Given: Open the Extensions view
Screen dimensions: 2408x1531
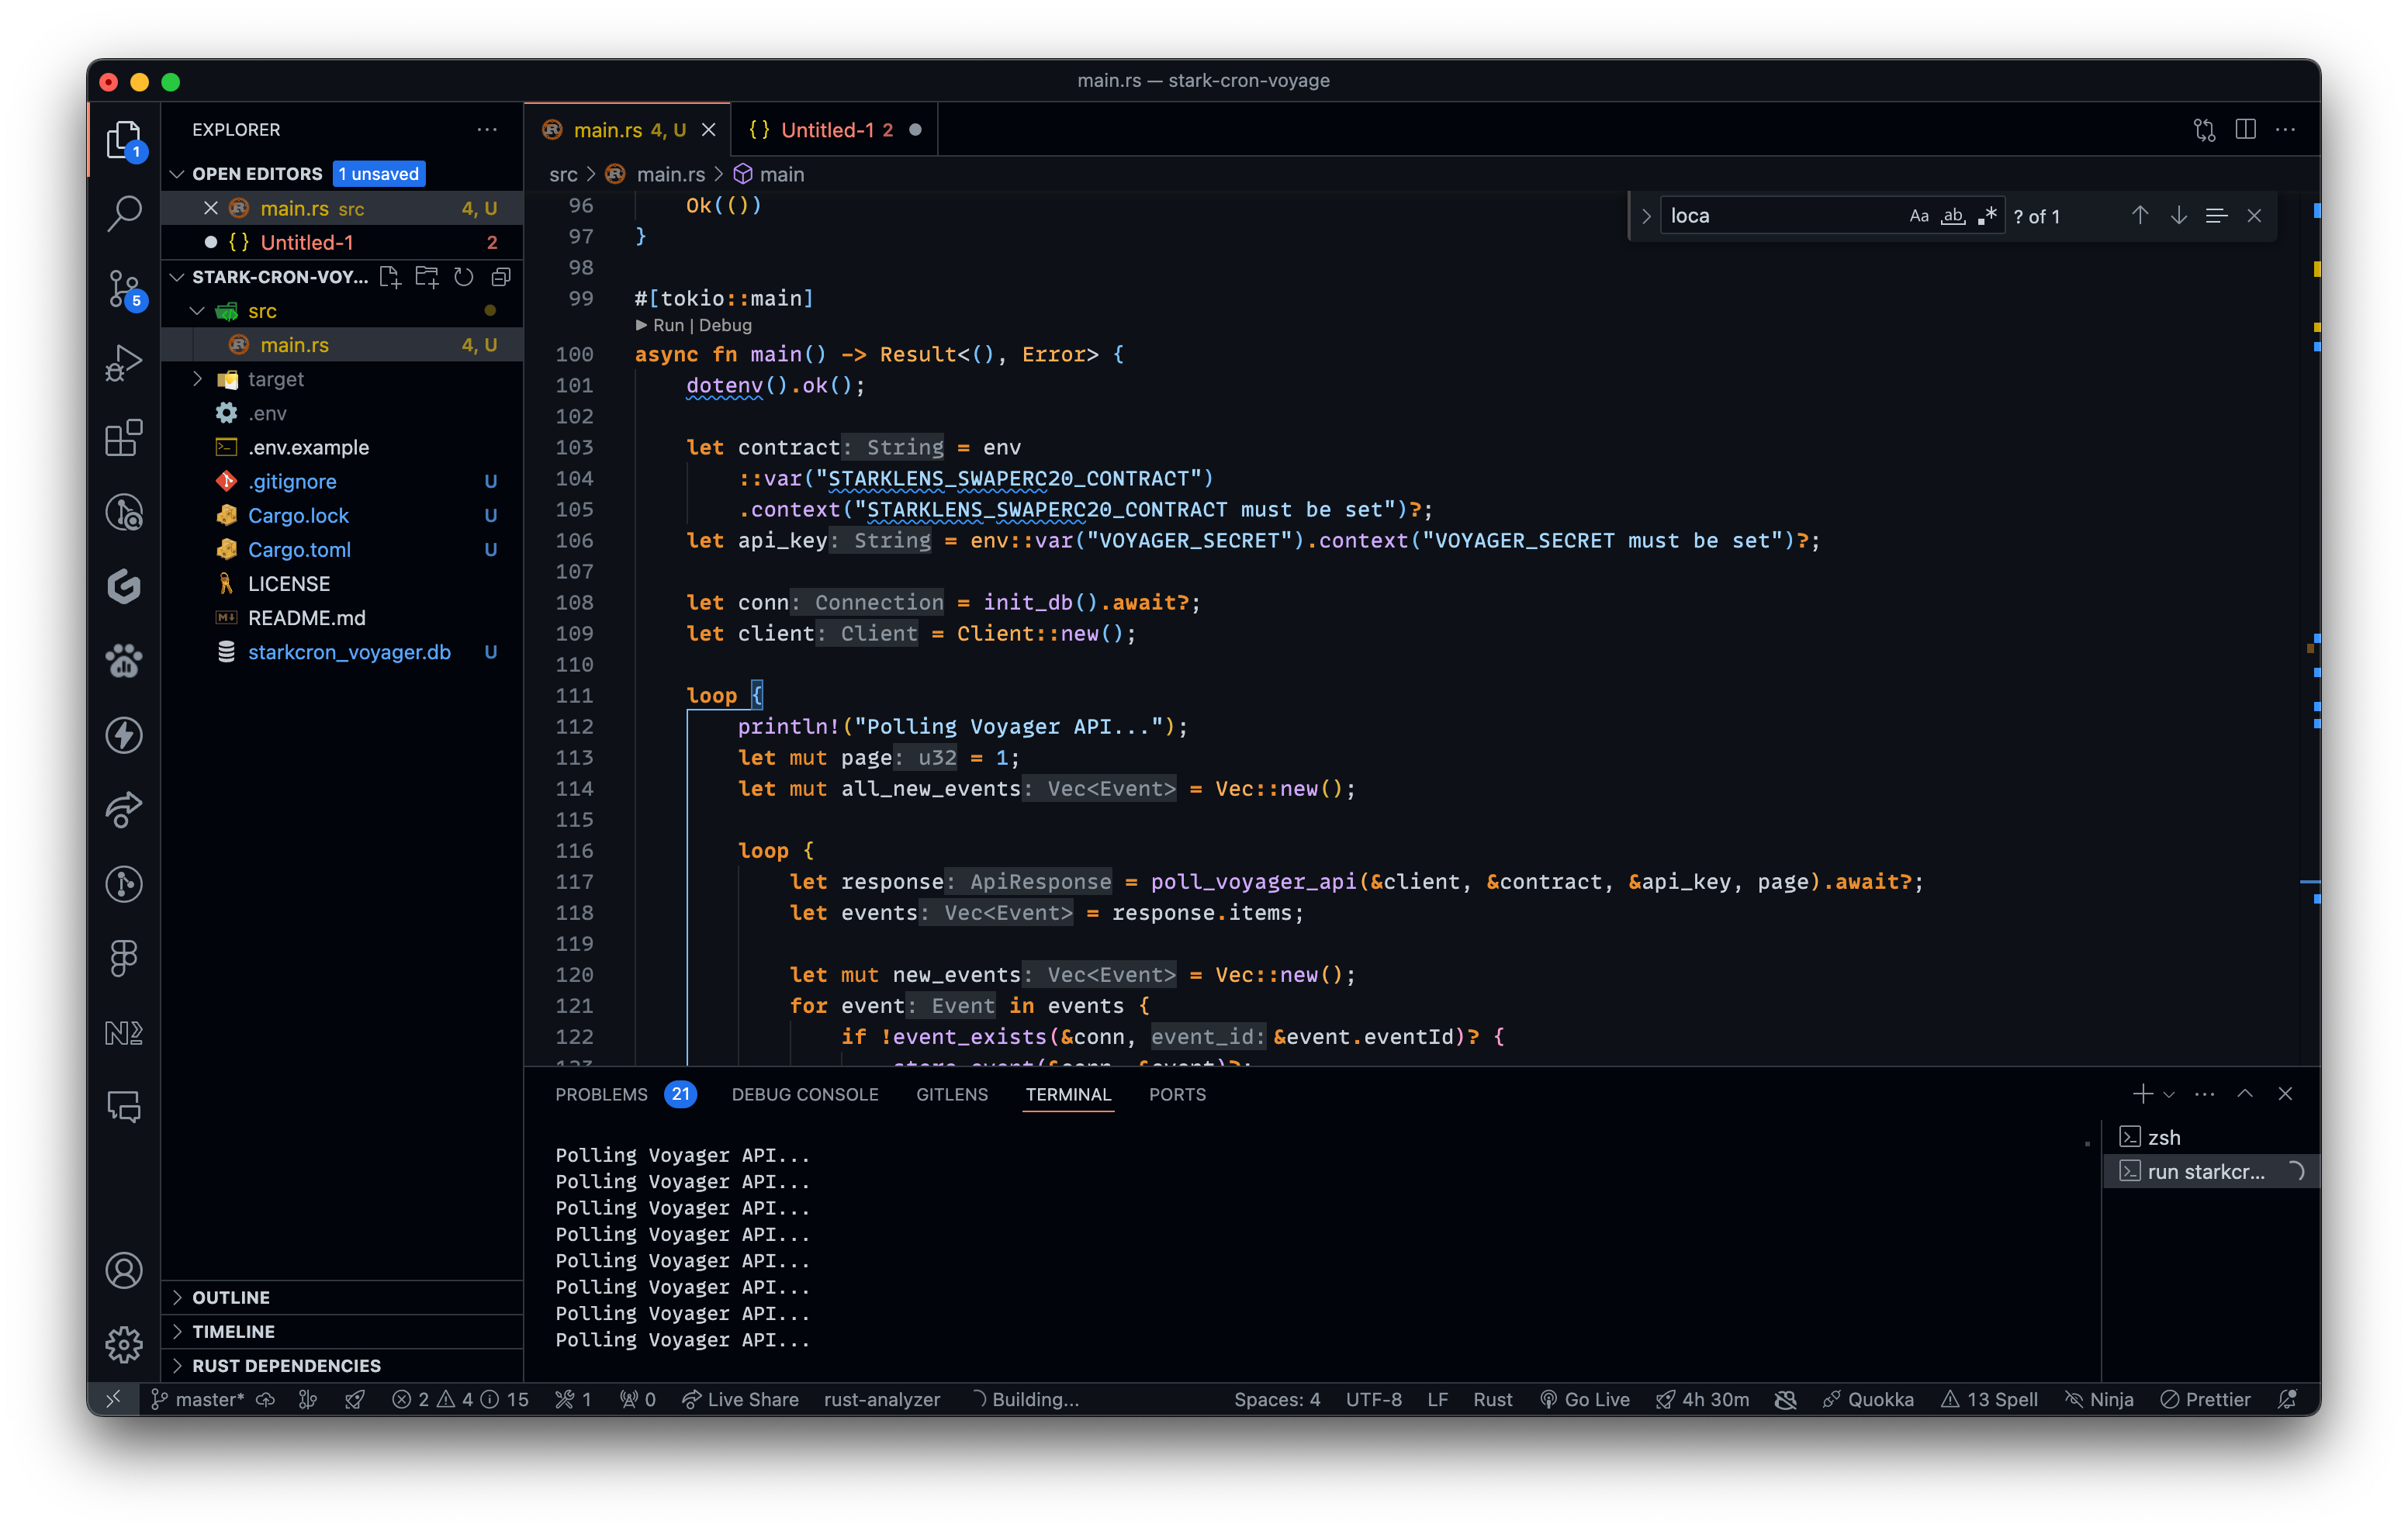Looking at the screenshot, I should tap(124, 438).
